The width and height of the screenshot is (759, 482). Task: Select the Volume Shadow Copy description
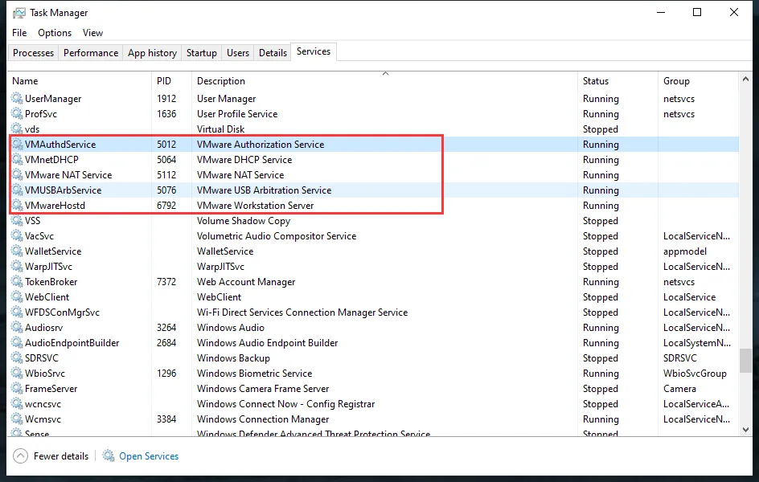tap(244, 220)
